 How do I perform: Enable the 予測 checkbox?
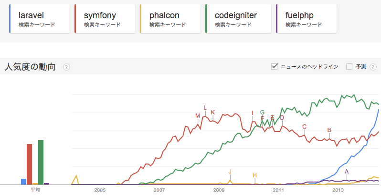(349, 66)
